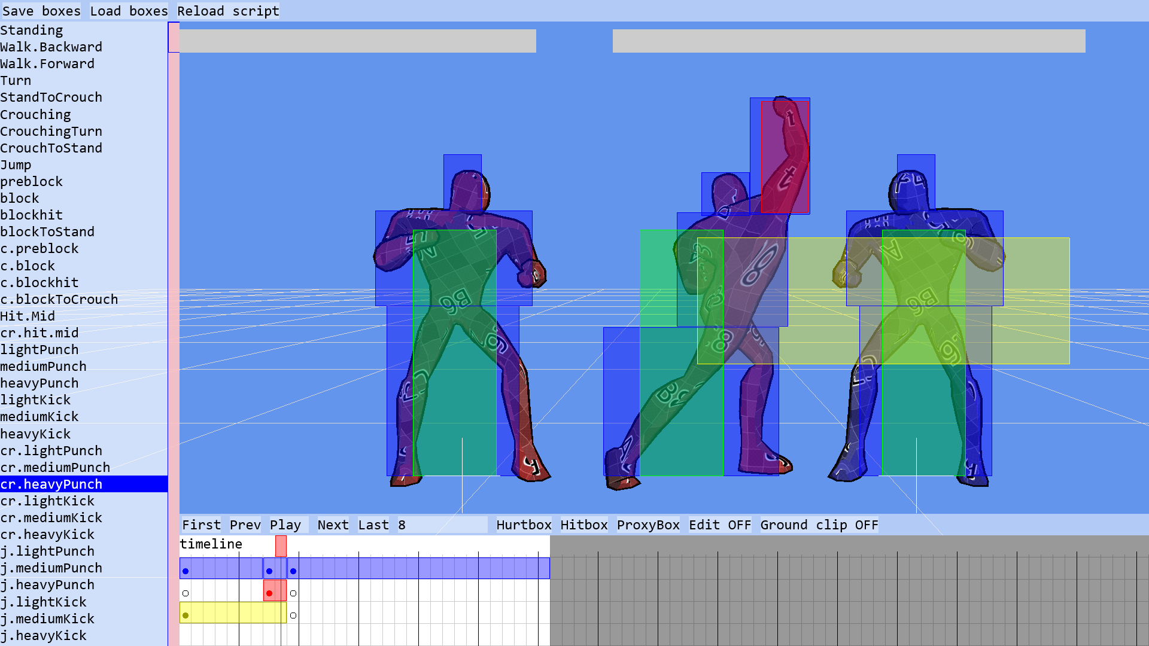1149x646 pixels.
Task: Toggle Hurtbox display
Action: coord(524,525)
